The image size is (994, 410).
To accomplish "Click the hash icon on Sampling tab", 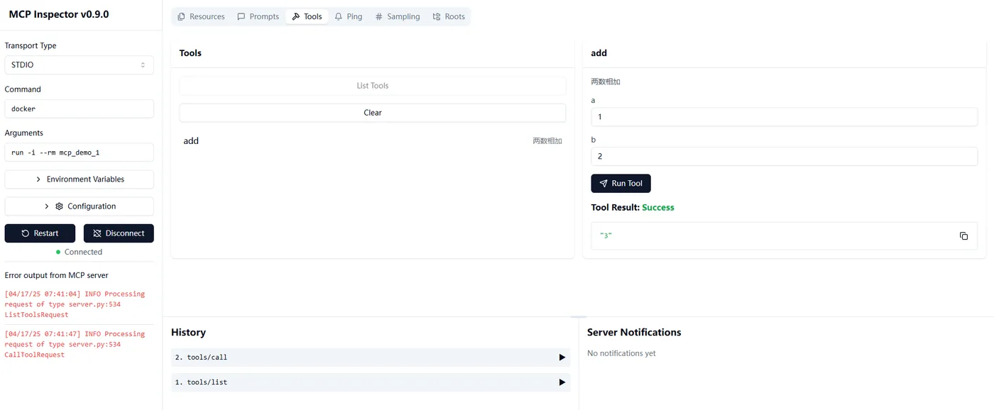I will tap(379, 16).
